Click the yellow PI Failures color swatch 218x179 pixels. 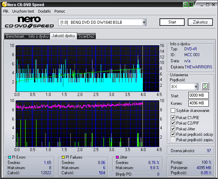pos(63,157)
